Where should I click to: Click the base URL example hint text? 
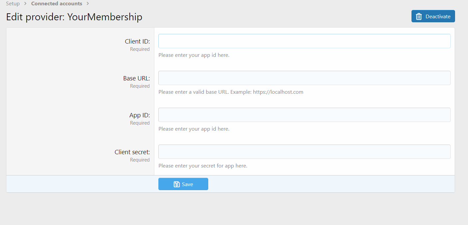click(x=231, y=92)
